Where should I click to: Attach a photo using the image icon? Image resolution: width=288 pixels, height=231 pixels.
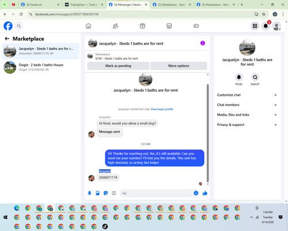(97, 193)
